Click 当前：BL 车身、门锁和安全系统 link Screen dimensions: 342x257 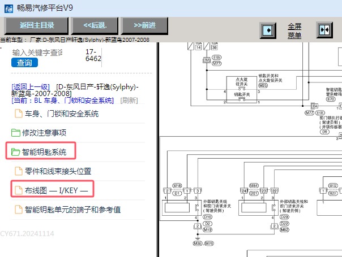[x=63, y=101]
